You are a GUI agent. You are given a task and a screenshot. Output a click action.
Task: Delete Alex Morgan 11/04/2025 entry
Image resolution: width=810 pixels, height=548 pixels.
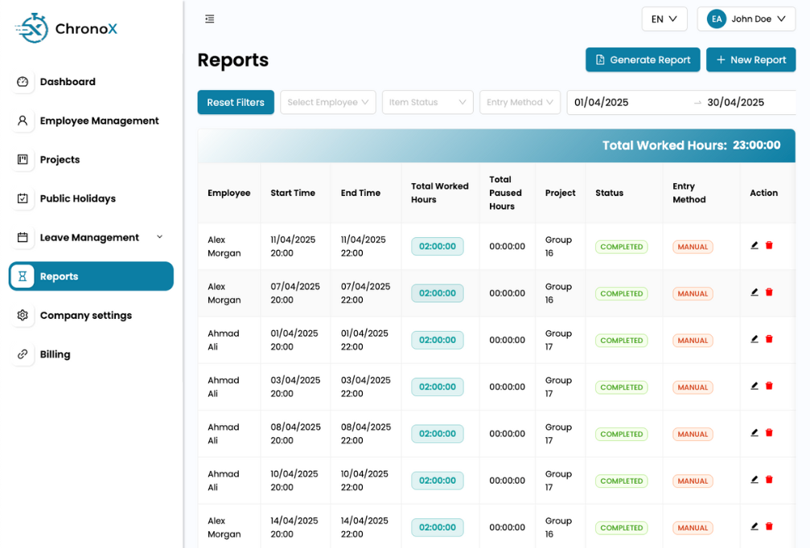click(x=769, y=246)
